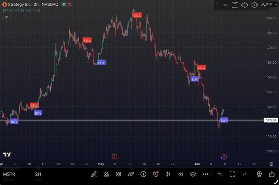Grab the floating drawing toolbar drag handle
279x185 pixels.
(x=217, y=5)
